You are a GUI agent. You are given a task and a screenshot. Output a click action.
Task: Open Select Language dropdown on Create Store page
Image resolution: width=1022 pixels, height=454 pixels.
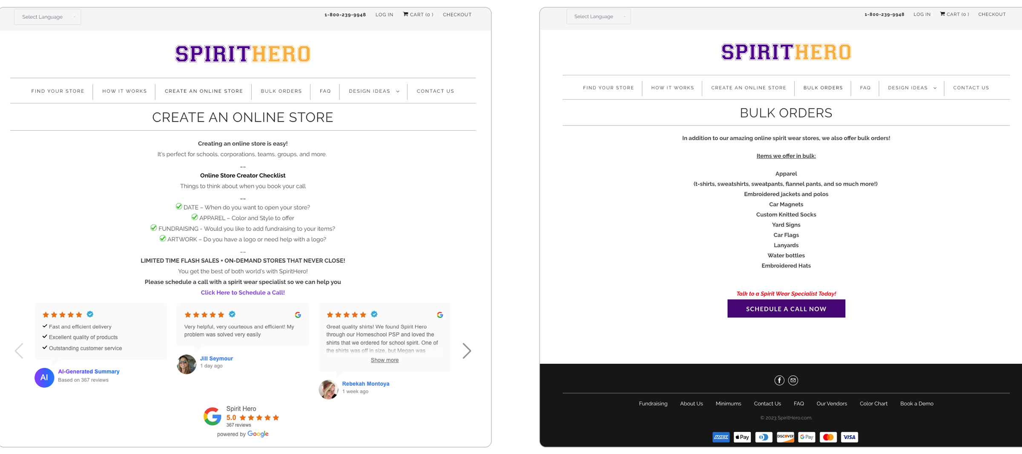tap(48, 17)
